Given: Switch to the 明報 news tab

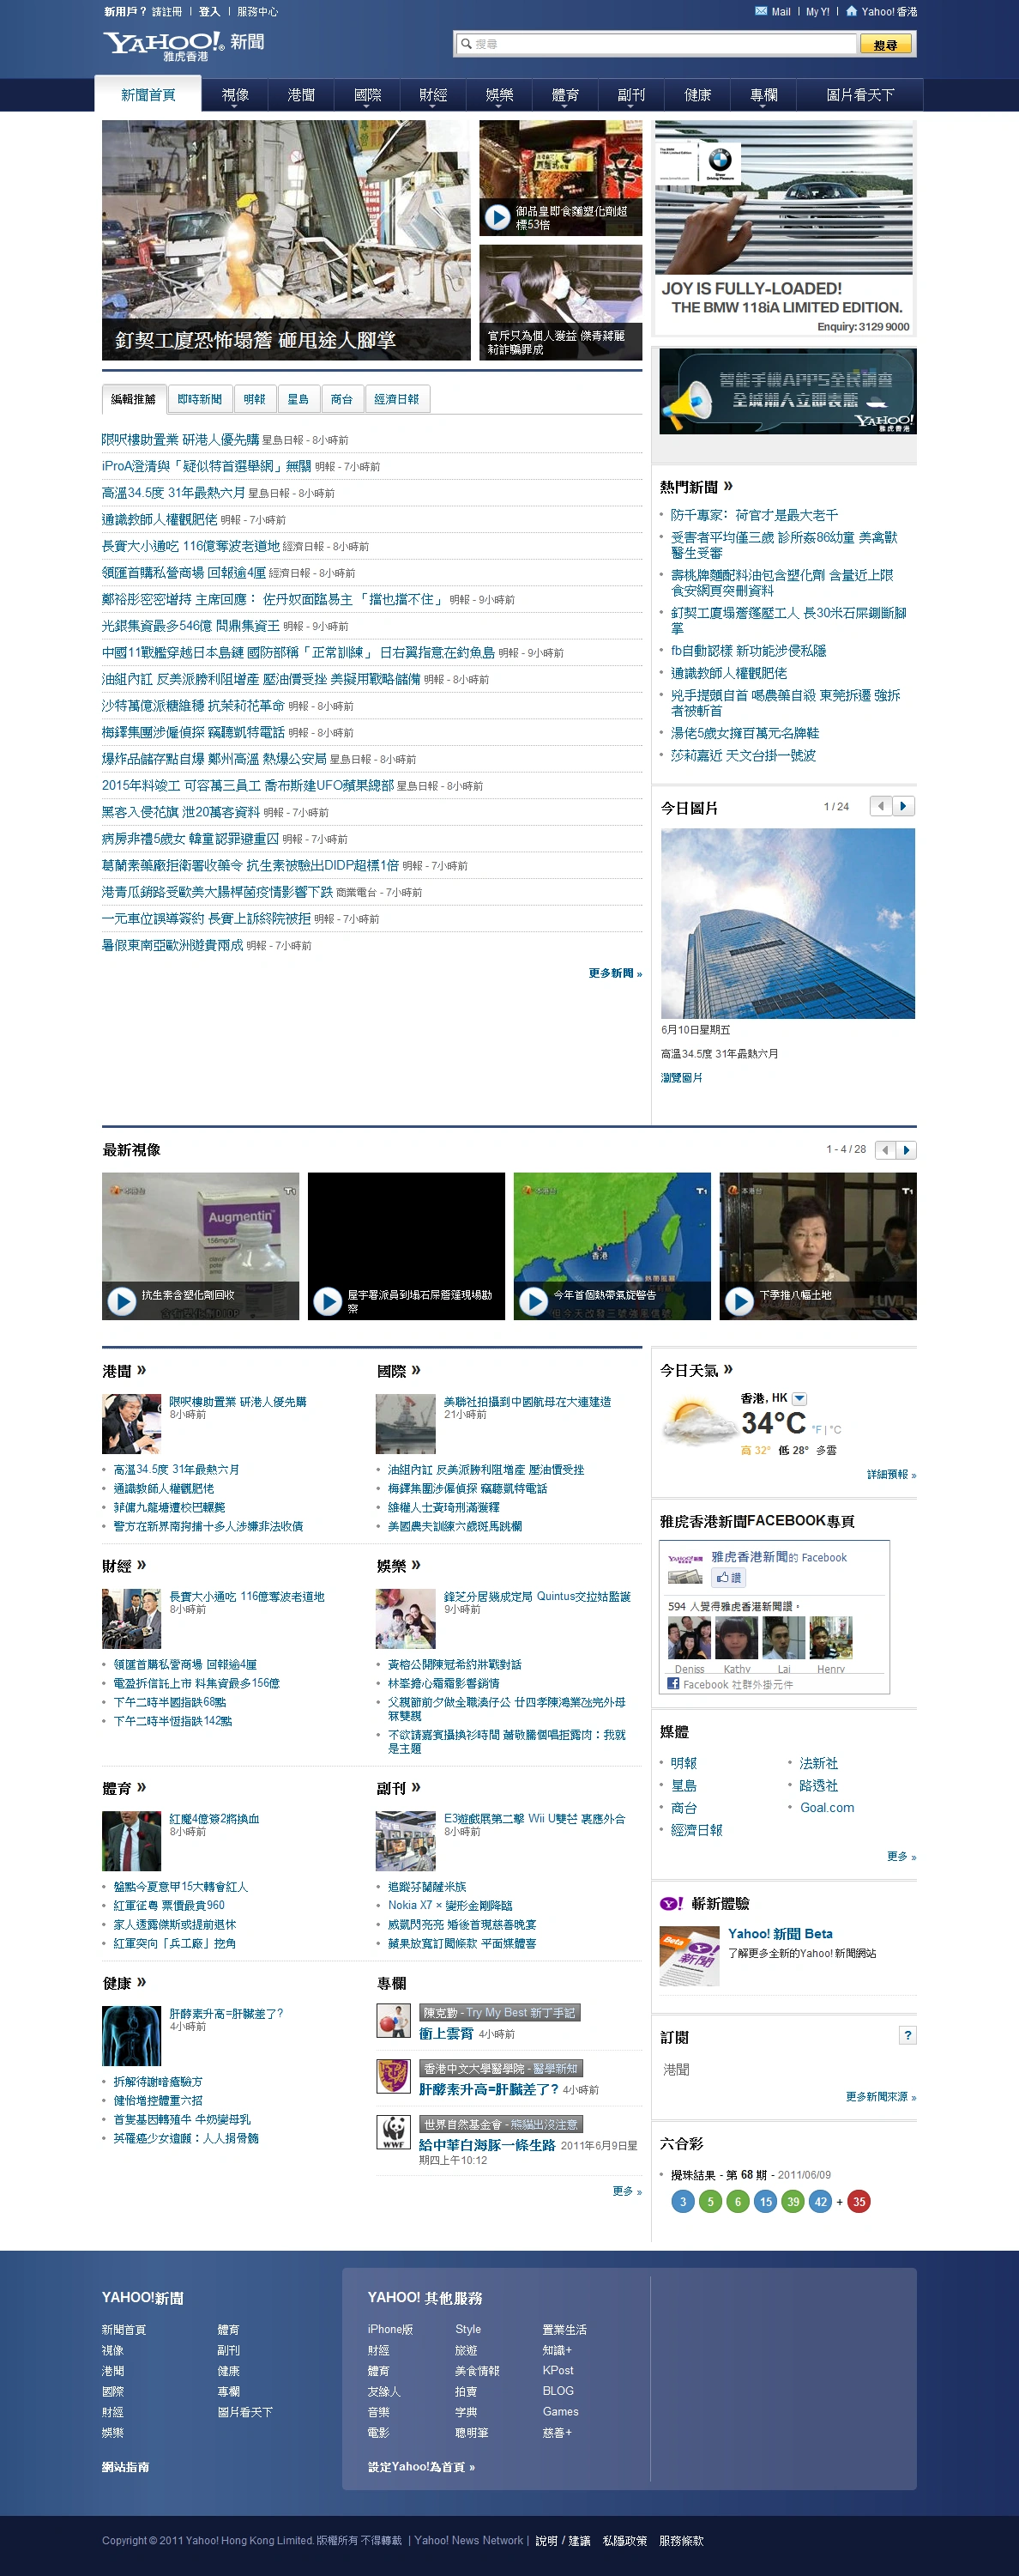Looking at the screenshot, I should click(x=255, y=399).
